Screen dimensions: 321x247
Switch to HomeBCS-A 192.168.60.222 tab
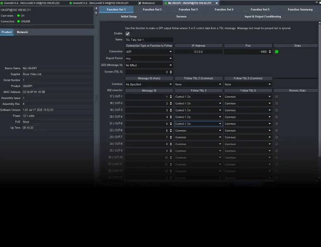[32, 3]
